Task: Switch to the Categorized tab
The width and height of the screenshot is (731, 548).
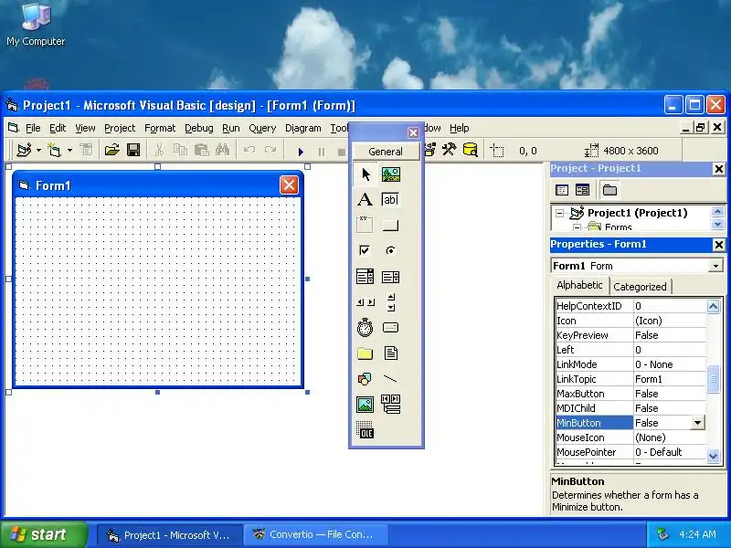Action: tap(640, 287)
